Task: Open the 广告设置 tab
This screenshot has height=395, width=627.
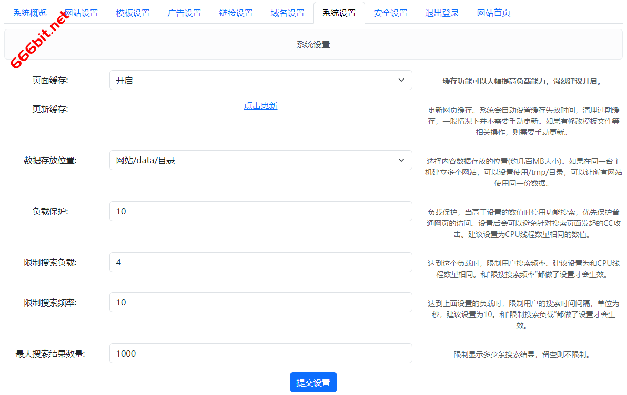Action: pyautogui.click(x=184, y=12)
